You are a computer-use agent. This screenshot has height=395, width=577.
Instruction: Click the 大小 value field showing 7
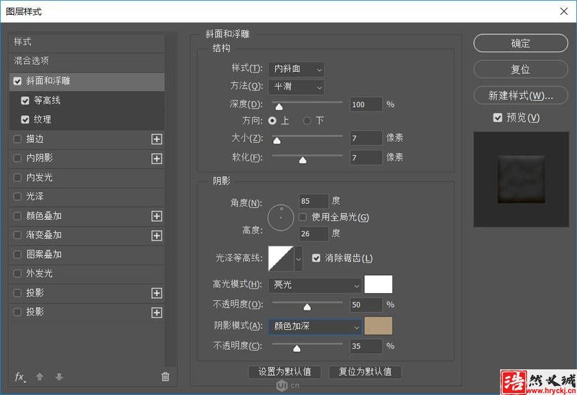[x=366, y=139]
